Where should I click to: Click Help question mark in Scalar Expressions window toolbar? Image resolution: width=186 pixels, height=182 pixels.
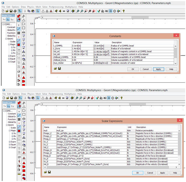point(121,98)
